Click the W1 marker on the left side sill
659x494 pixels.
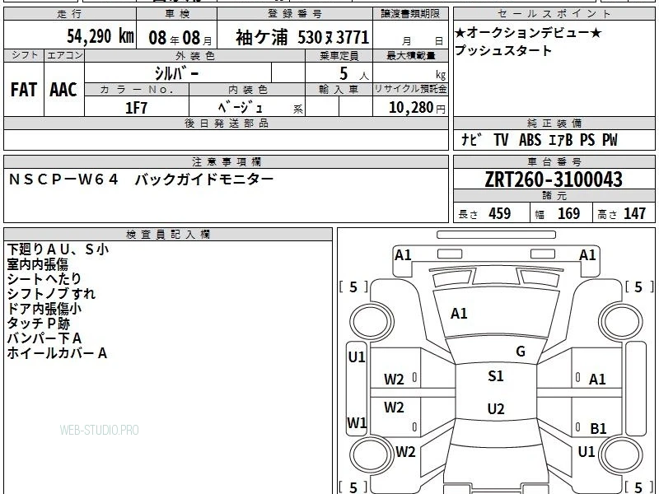point(357,422)
